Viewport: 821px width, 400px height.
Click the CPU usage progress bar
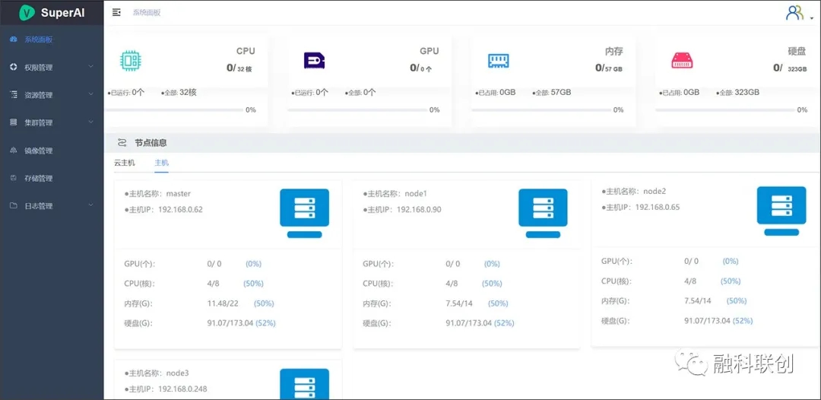174,110
